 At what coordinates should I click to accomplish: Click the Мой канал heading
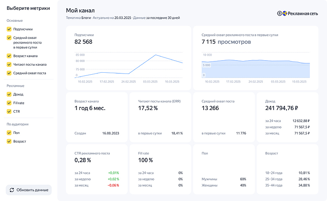80,10
